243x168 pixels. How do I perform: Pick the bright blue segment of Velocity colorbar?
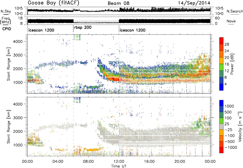pyautogui.click(x=221, y=103)
